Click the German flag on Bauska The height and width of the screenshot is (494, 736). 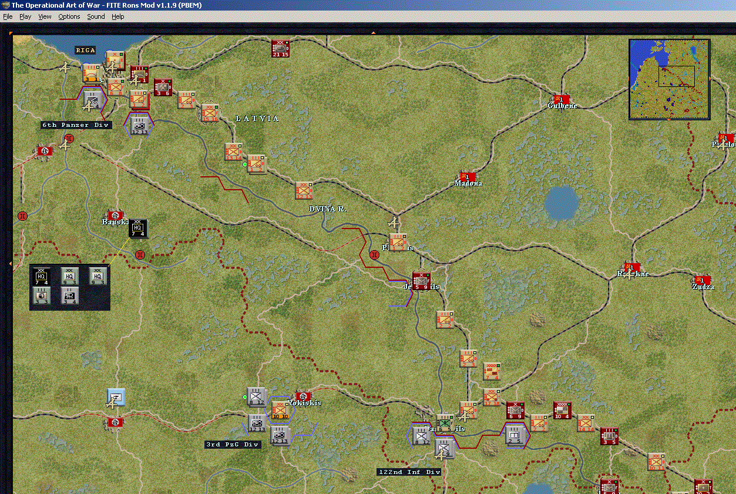click(115, 216)
